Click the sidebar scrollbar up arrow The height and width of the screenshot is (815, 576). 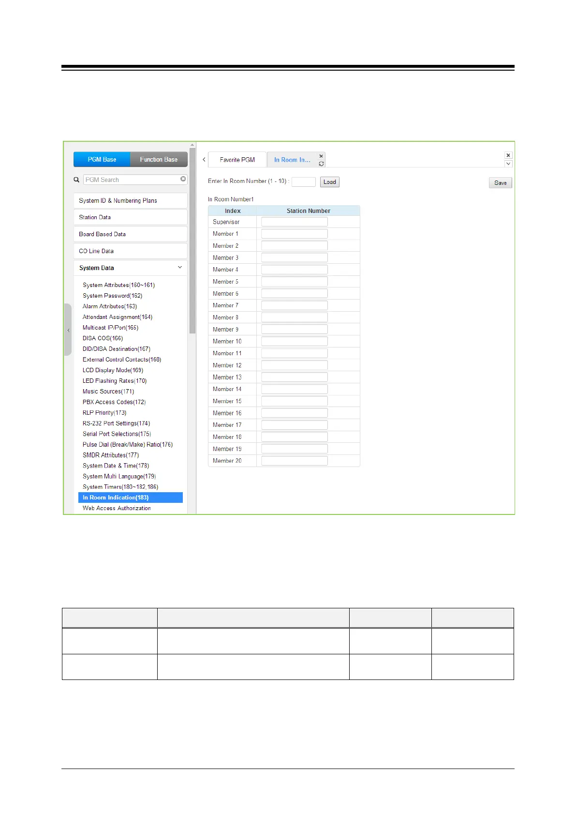point(192,145)
